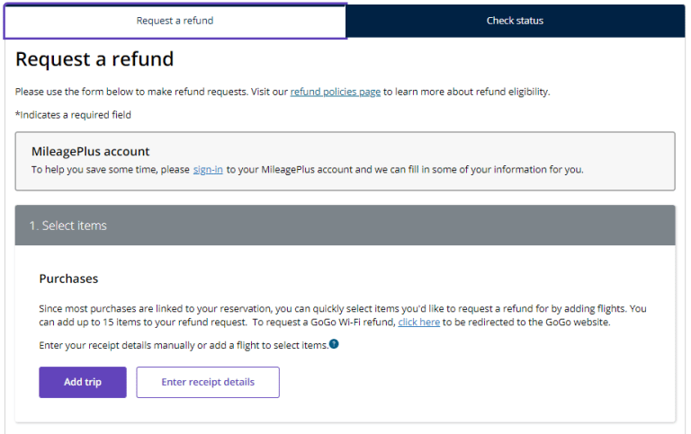Viewport: 691px width, 434px height.
Task: Click 'To help you save some time' text
Action: (111, 170)
